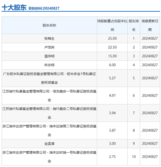This screenshot has height=167, width=161.
Task: Click the 3.87 shareholding percentage
Action: pyautogui.click(x=112, y=131)
